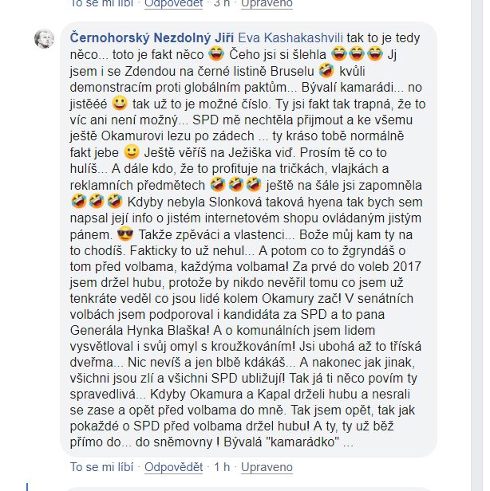View edit history via Upraveno beside 1 h
Image resolution: width=490 pixels, height=491 pixels.
[267, 467]
